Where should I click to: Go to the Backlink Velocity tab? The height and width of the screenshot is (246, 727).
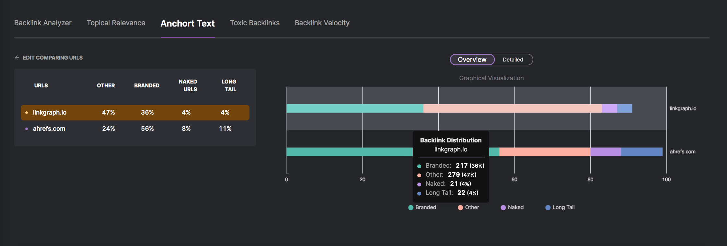click(x=322, y=23)
